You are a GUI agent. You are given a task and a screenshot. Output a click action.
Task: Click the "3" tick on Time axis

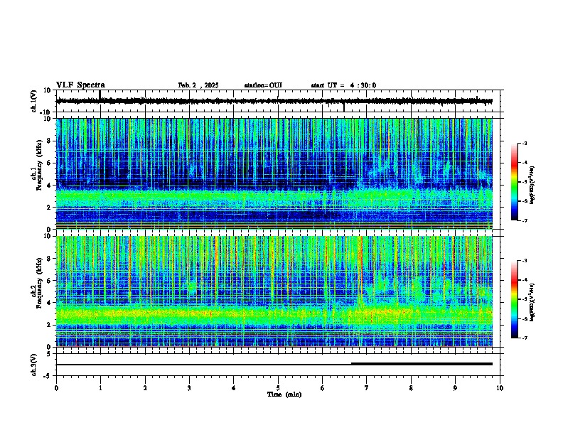[x=189, y=388]
